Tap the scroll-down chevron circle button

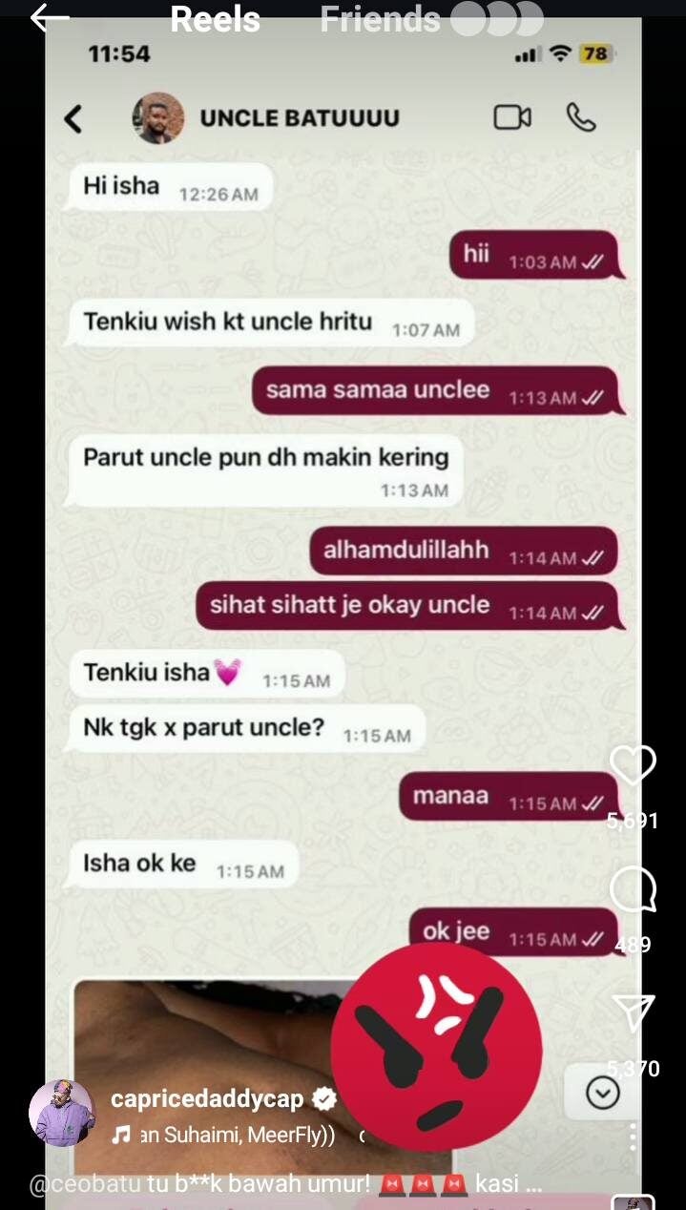[x=603, y=1094]
